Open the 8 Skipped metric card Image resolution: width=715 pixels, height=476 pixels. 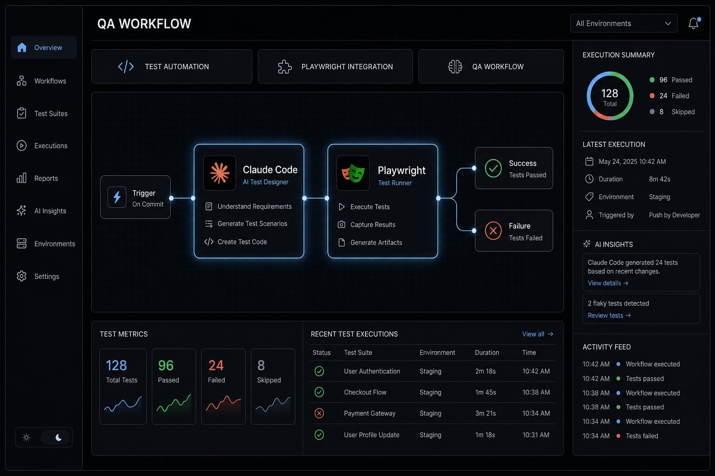(x=273, y=386)
